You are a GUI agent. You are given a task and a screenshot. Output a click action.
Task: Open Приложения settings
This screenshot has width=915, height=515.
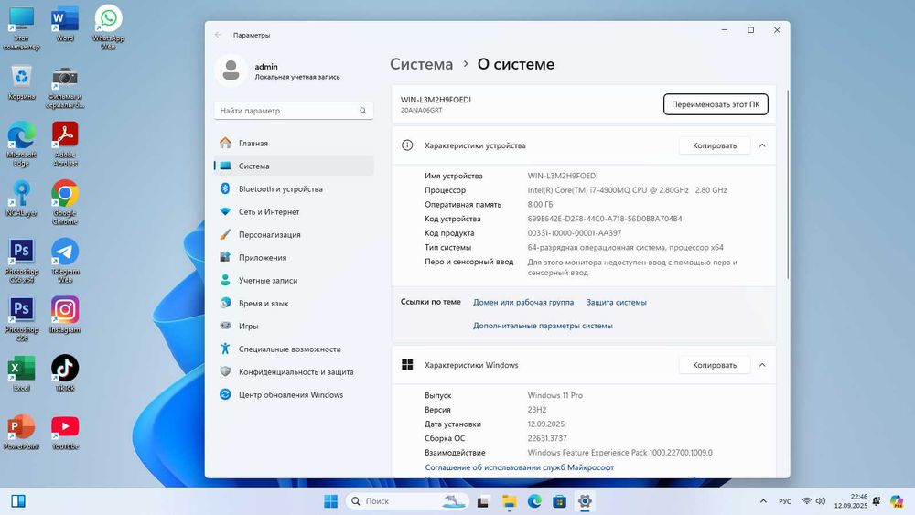tap(294, 257)
